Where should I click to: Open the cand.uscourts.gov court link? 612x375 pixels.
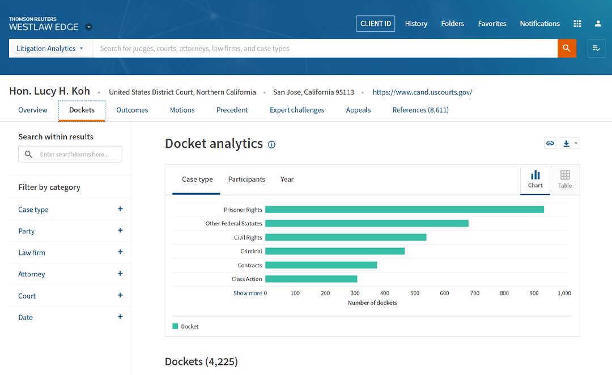click(422, 92)
